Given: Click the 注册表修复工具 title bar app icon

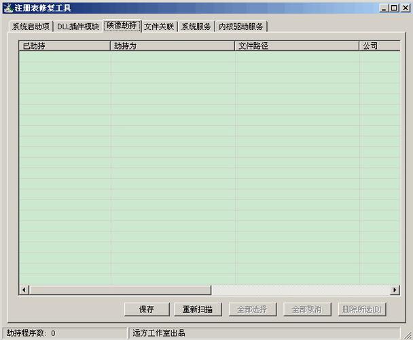Looking at the screenshot, I should 8,8.
